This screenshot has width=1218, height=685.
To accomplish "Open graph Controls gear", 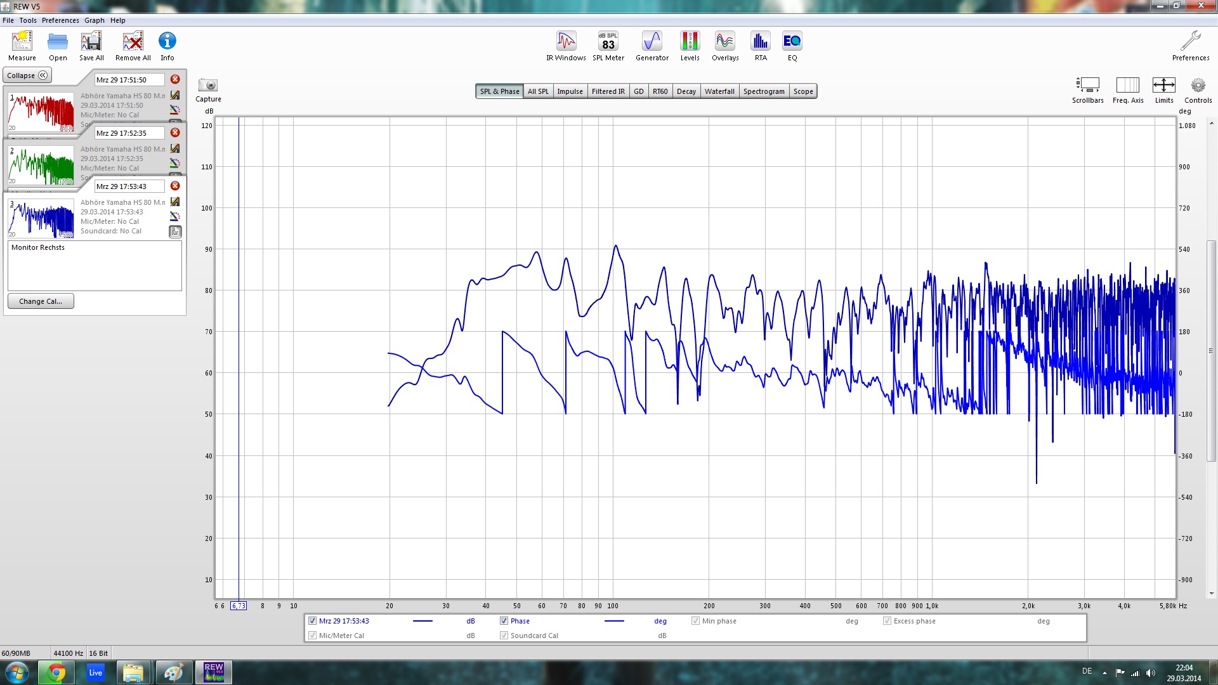I will (x=1198, y=90).
